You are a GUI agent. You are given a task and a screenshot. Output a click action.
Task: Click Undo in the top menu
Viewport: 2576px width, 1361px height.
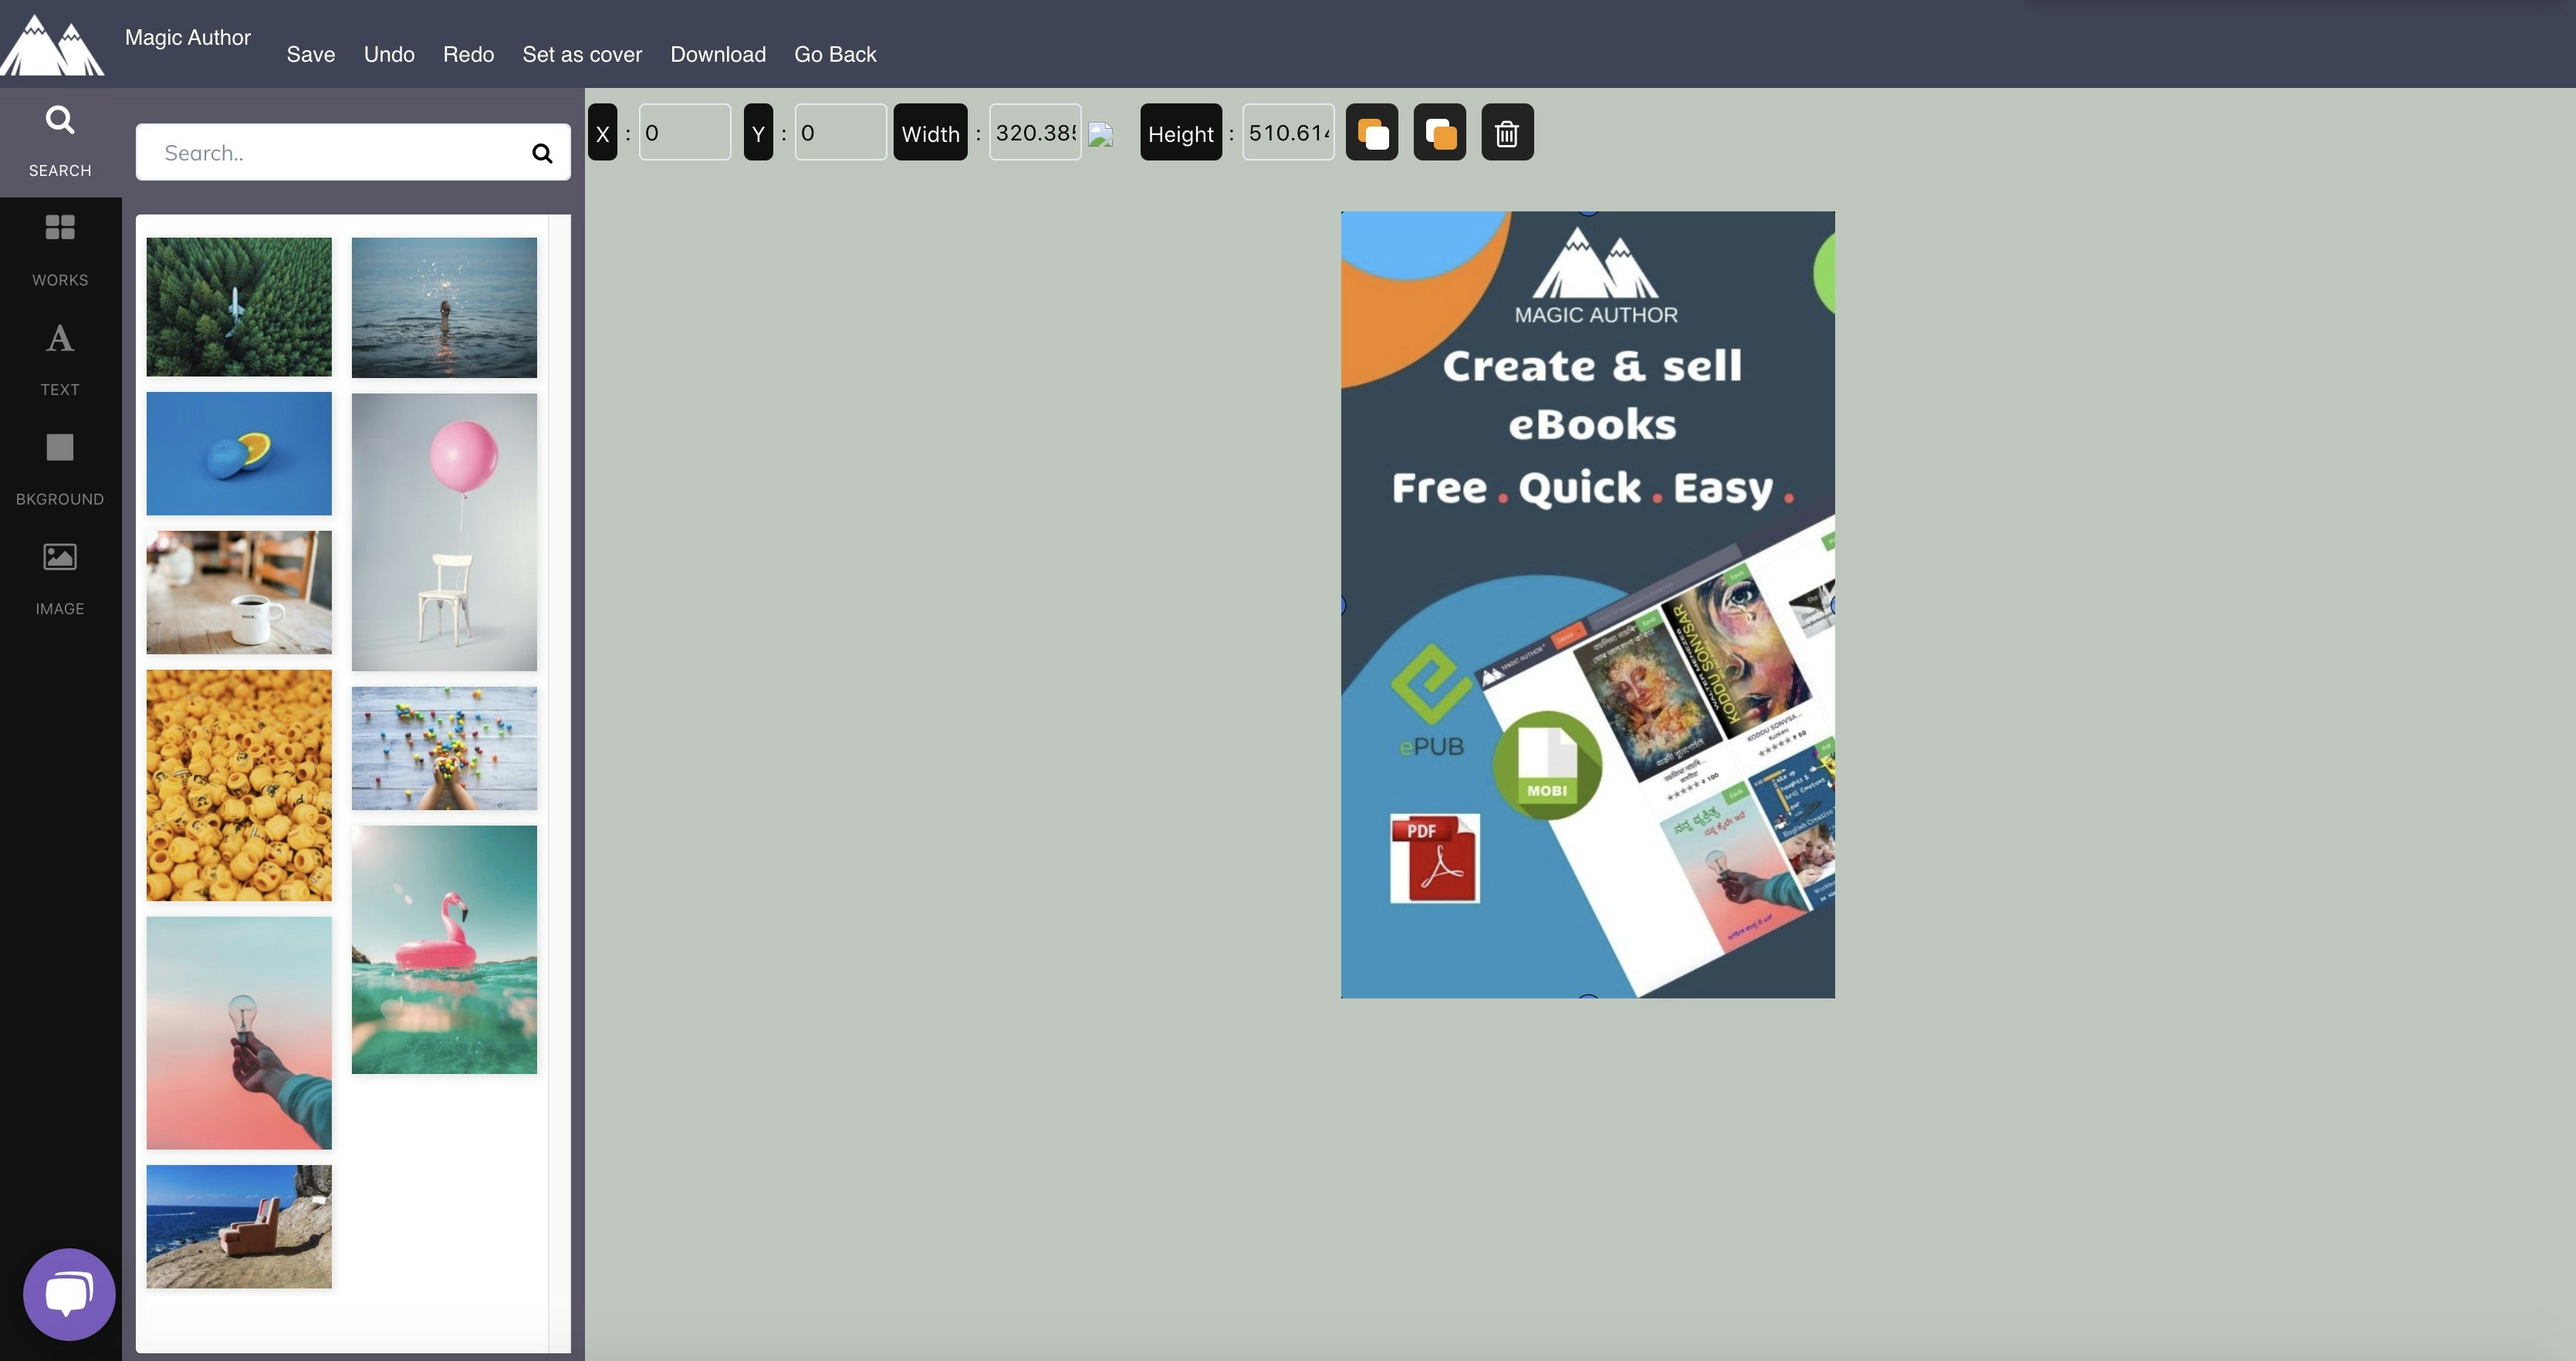point(389,54)
